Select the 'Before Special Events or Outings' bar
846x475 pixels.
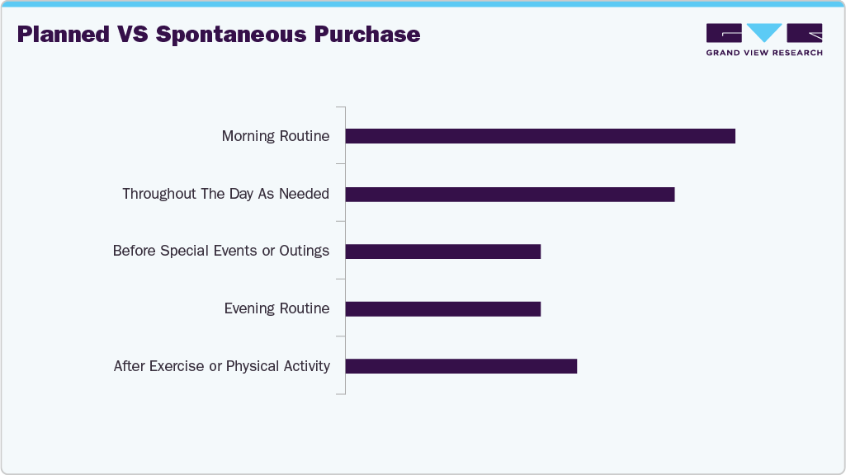tap(442, 252)
